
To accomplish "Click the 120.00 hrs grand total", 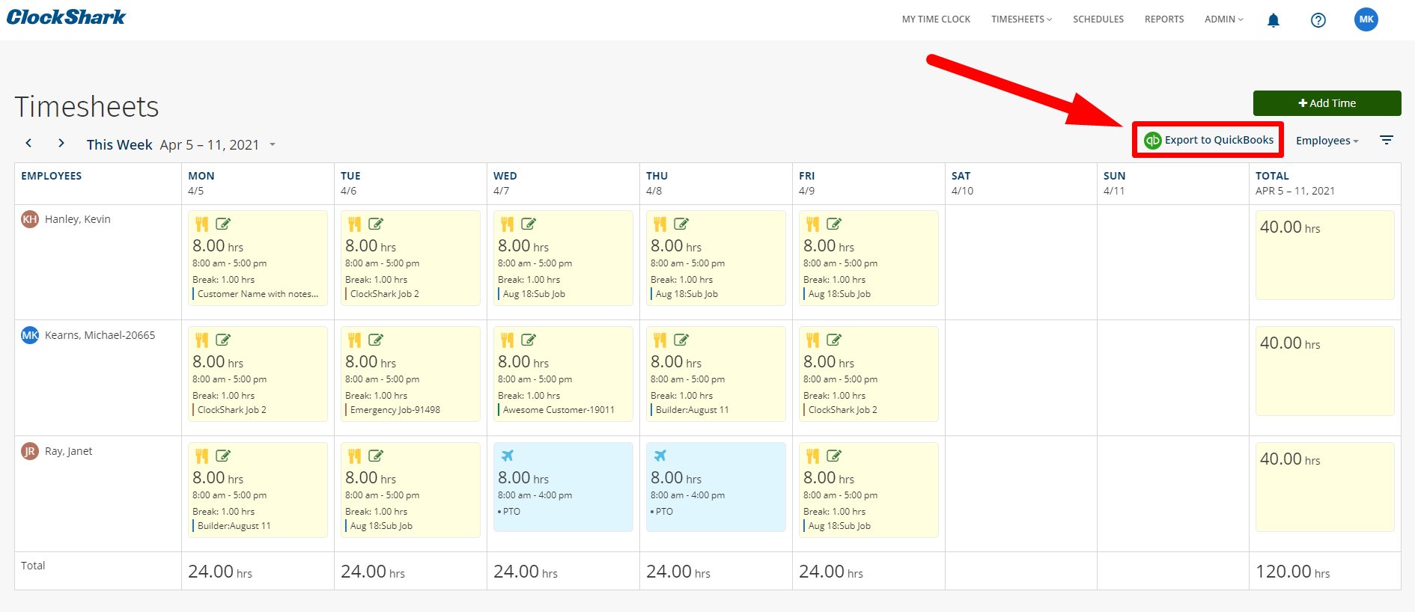I will (x=1293, y=572).
